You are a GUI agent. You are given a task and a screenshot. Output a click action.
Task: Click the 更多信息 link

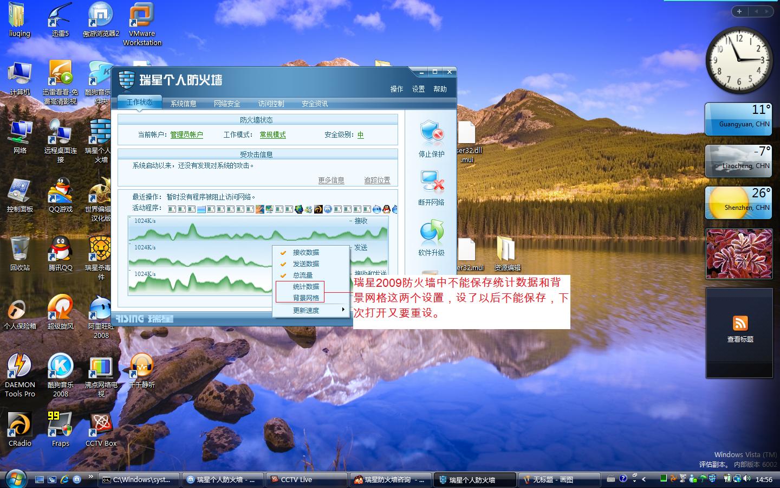[x=331, y=180]
